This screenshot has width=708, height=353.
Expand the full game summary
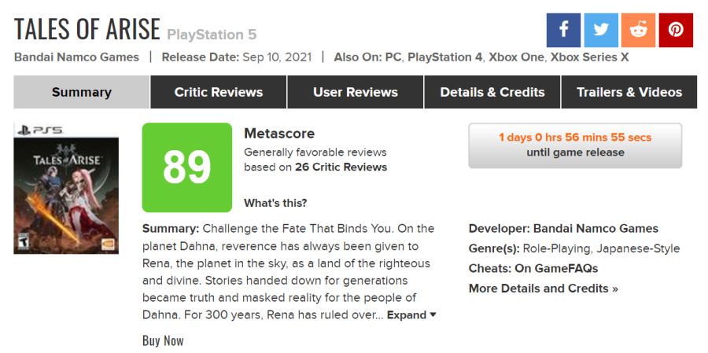(411, 315)
